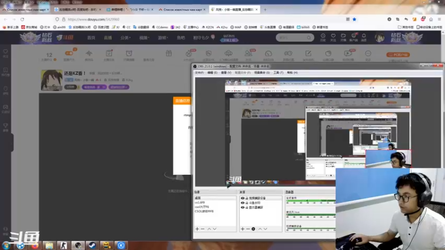Screen dimensions: 445x250
Task: Move the selected scene down
Action: coord(215,229)
